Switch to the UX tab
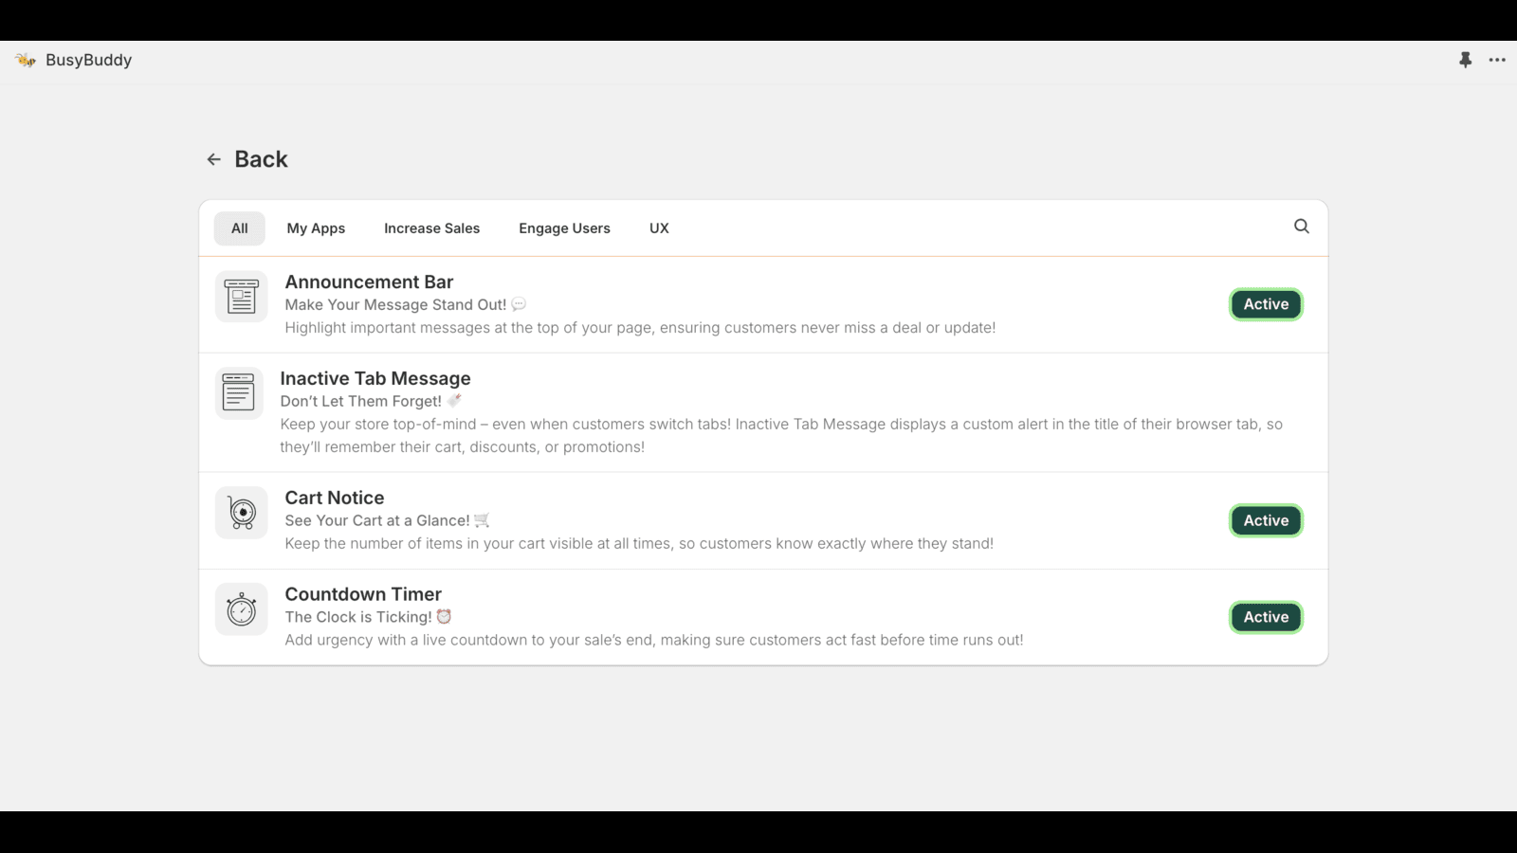1517x853 pixels. (658, 227)
